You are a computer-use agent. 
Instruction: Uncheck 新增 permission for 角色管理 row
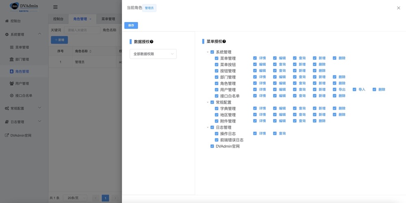(315, 83)
